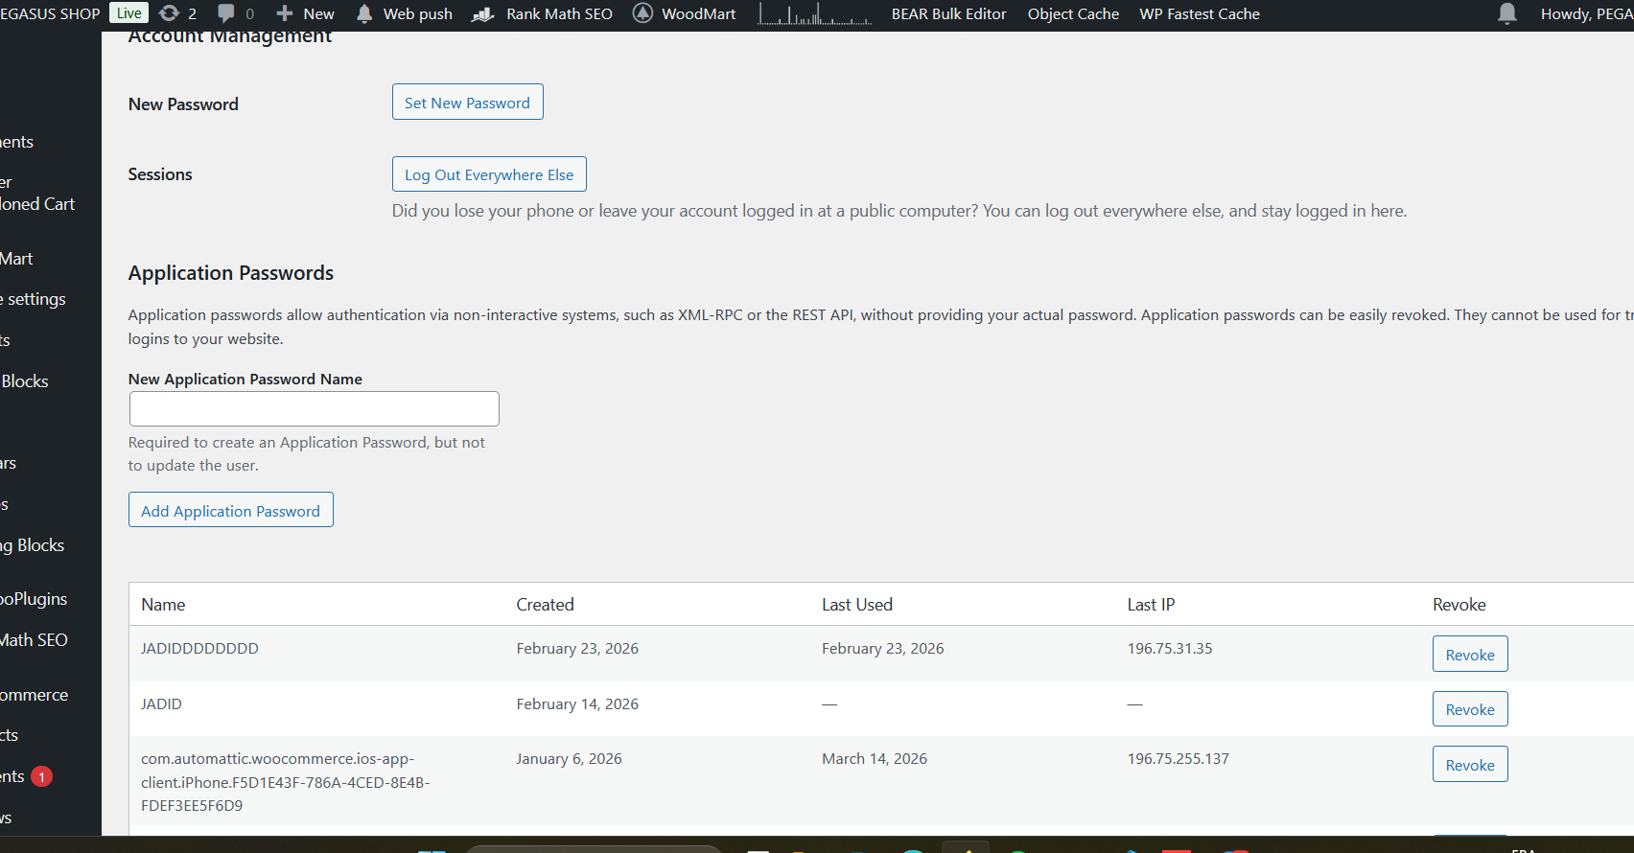Screen dimensions: 1634x853
Task: Open the settings sidebar item
Action: click(35, 298)
